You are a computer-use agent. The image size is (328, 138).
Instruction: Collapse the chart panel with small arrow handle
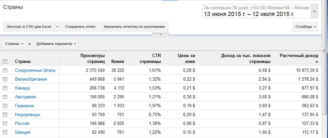[160, 34]
